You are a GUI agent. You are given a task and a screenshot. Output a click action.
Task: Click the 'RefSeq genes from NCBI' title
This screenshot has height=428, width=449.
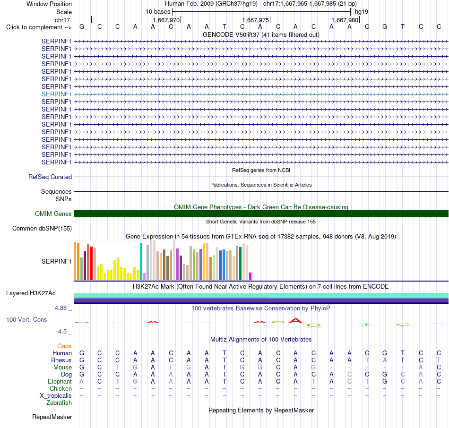click(261, 170)
